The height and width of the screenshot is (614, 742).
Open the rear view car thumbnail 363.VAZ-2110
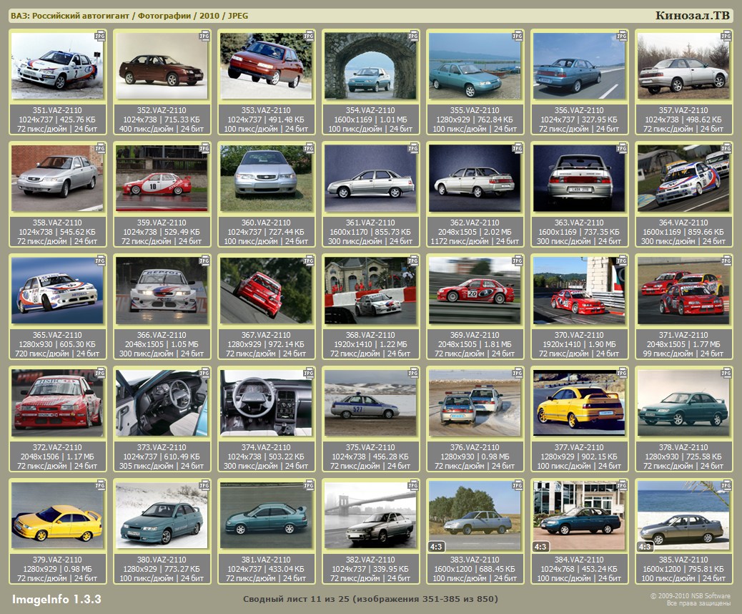pyautogui.click(x=579, y=179)
